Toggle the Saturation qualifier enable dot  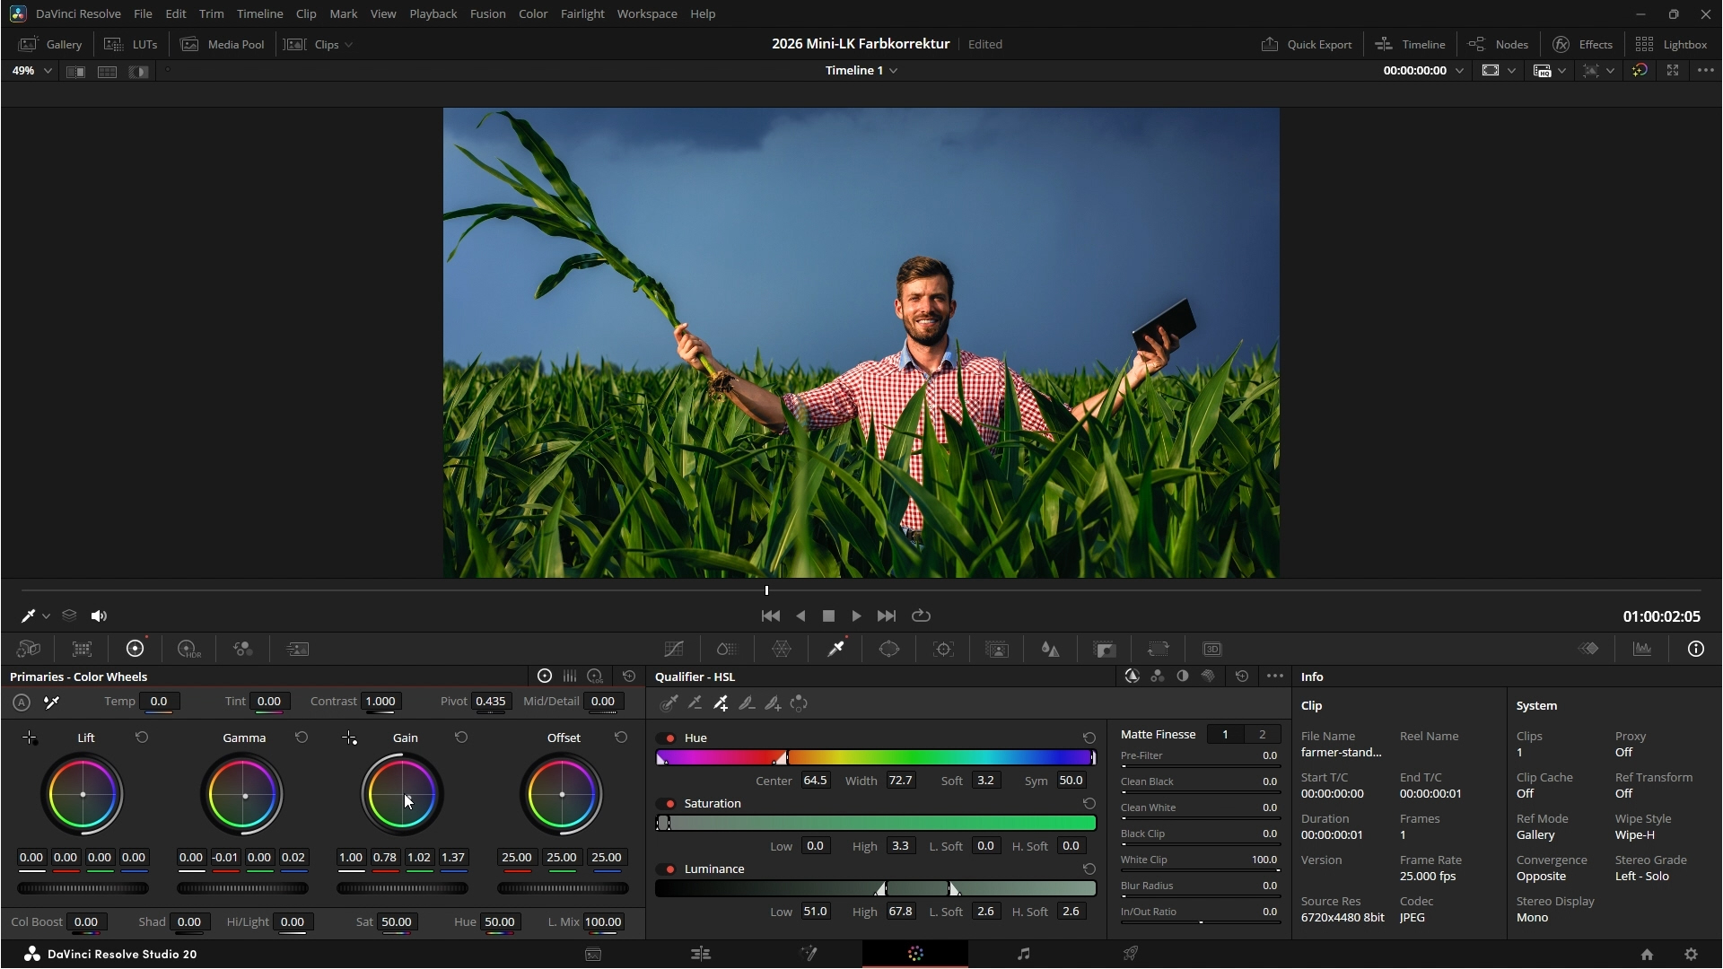pyautogui.click(x=670, y=803)
